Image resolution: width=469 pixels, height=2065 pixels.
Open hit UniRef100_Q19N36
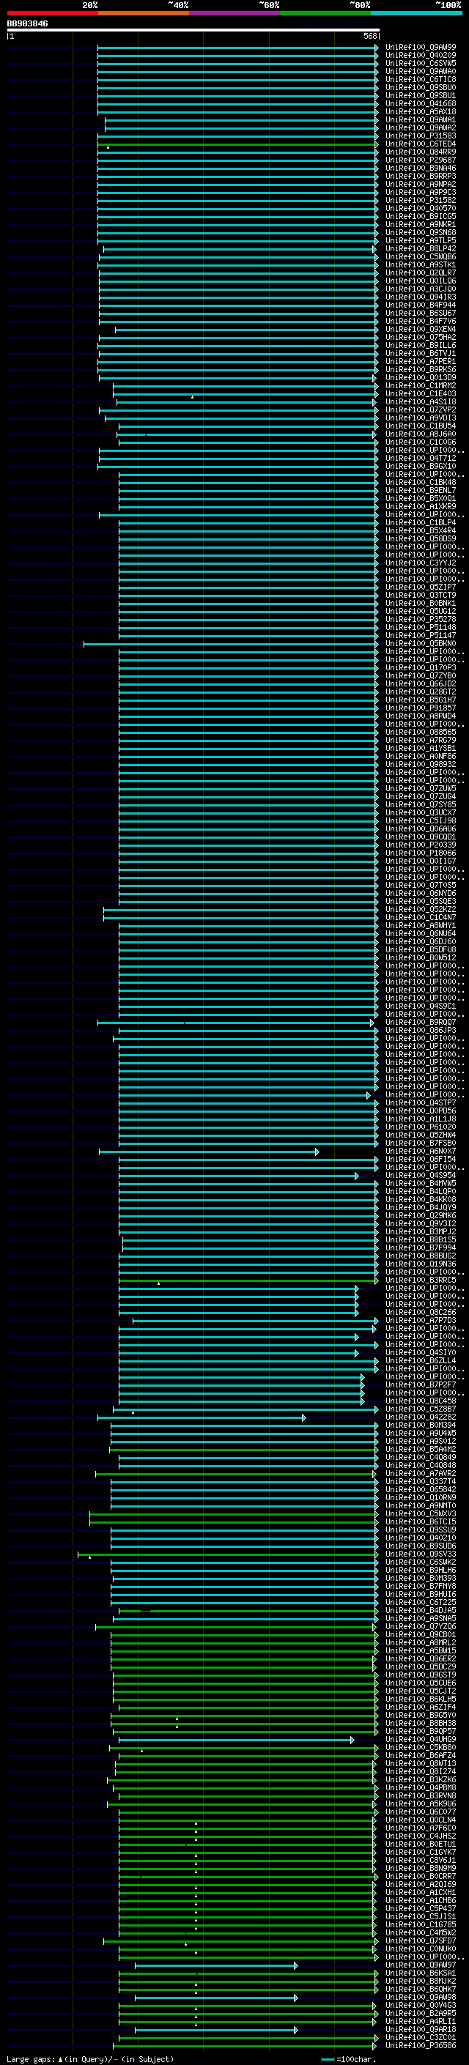click(x=421, y=1264)
